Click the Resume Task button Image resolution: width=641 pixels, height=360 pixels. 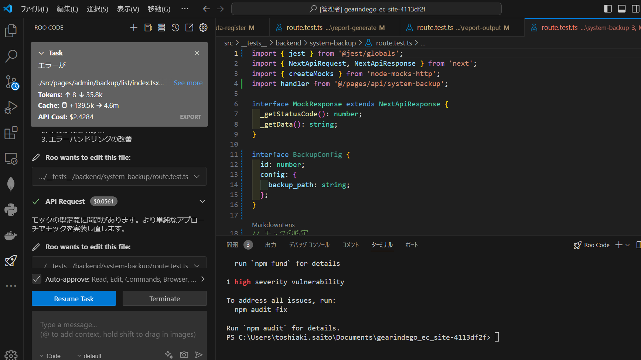pos(74,299)
